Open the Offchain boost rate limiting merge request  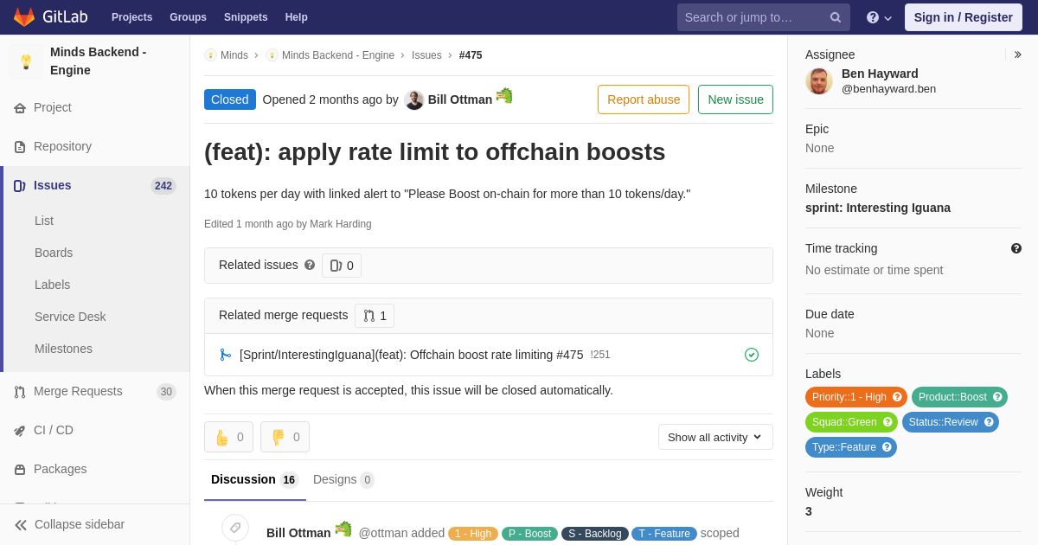coord(412,355)
